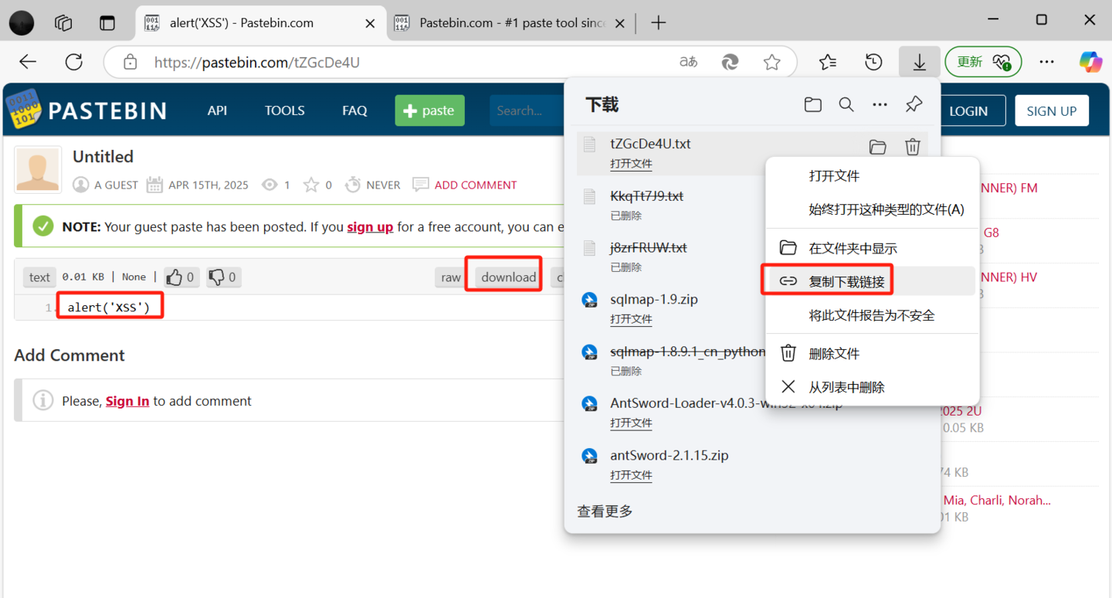The width and height of the screenshot is (1112, 598).
Task: Show tZGcDe4U.txt in folder icon
Action: coord(877,147)
